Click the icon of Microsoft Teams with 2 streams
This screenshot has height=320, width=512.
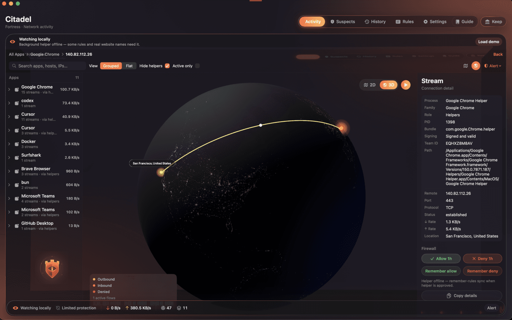click(x=17, y=212)
